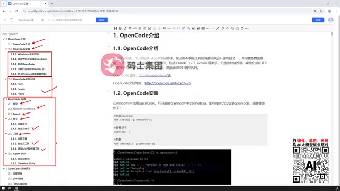Collapse the '1.2. OpenCode安装' outline node
Image resolution: width=340 pixels, height=191 pixels.
tap(6, 49)
